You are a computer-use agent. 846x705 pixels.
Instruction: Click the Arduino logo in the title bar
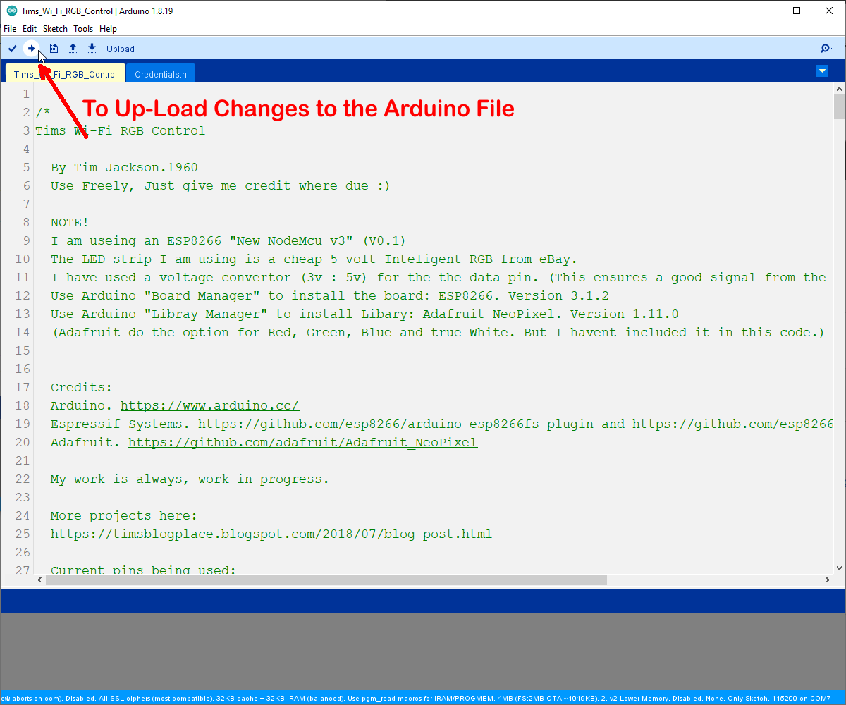coord(12,11)
